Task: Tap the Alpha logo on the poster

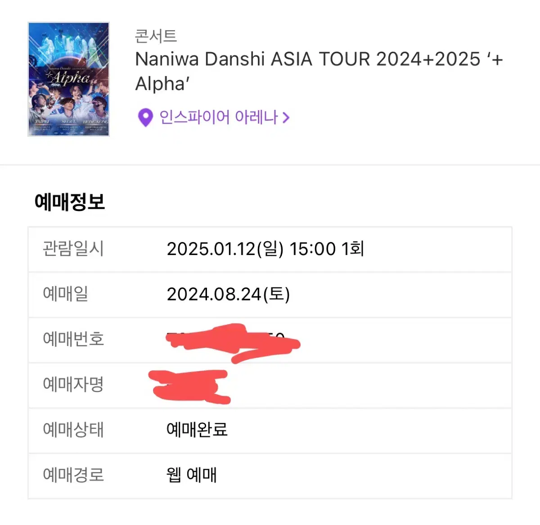Action: pyautogui.click(x=70, y=77)
